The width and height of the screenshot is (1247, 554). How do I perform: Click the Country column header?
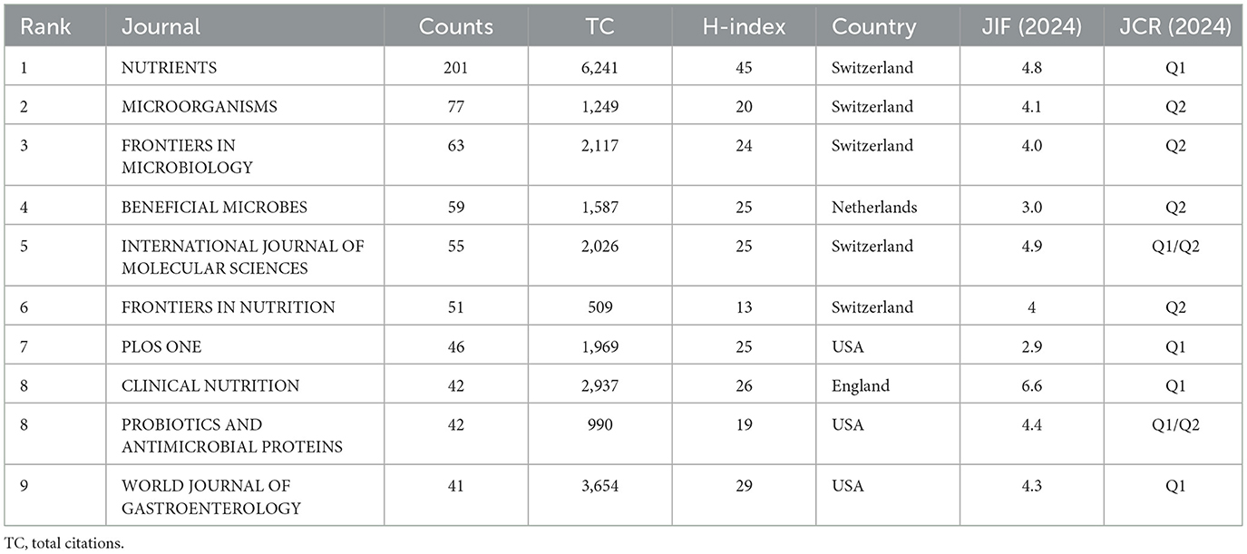pyautogui.click(x=873, y=26)
